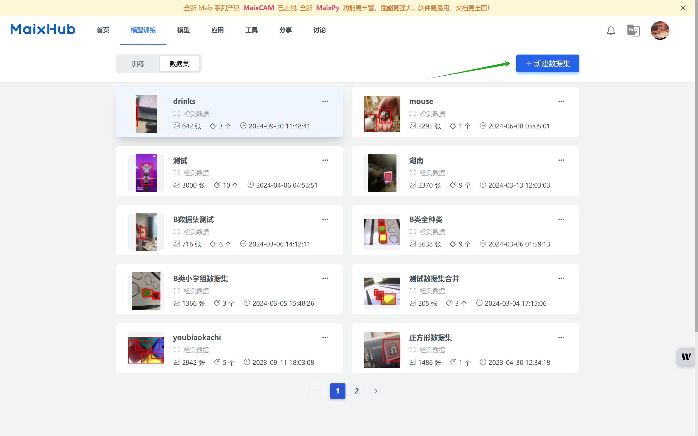Select the 模型训练 nav tab

tap(143, 30)
